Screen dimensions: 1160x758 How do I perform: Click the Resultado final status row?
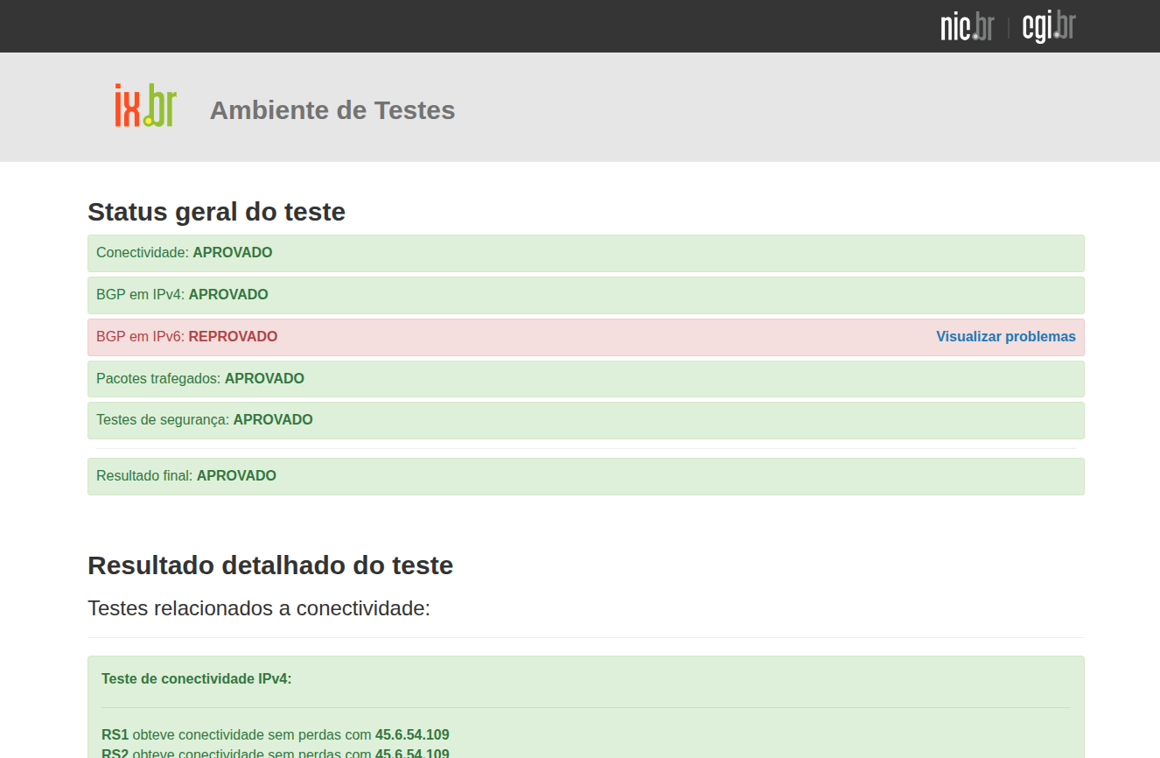pyautogui.click(x=585, y=476)
